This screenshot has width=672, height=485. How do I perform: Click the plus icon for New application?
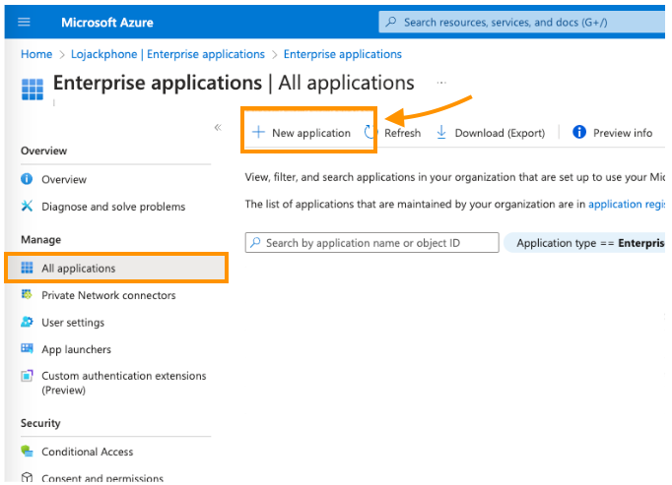(258, 132)
